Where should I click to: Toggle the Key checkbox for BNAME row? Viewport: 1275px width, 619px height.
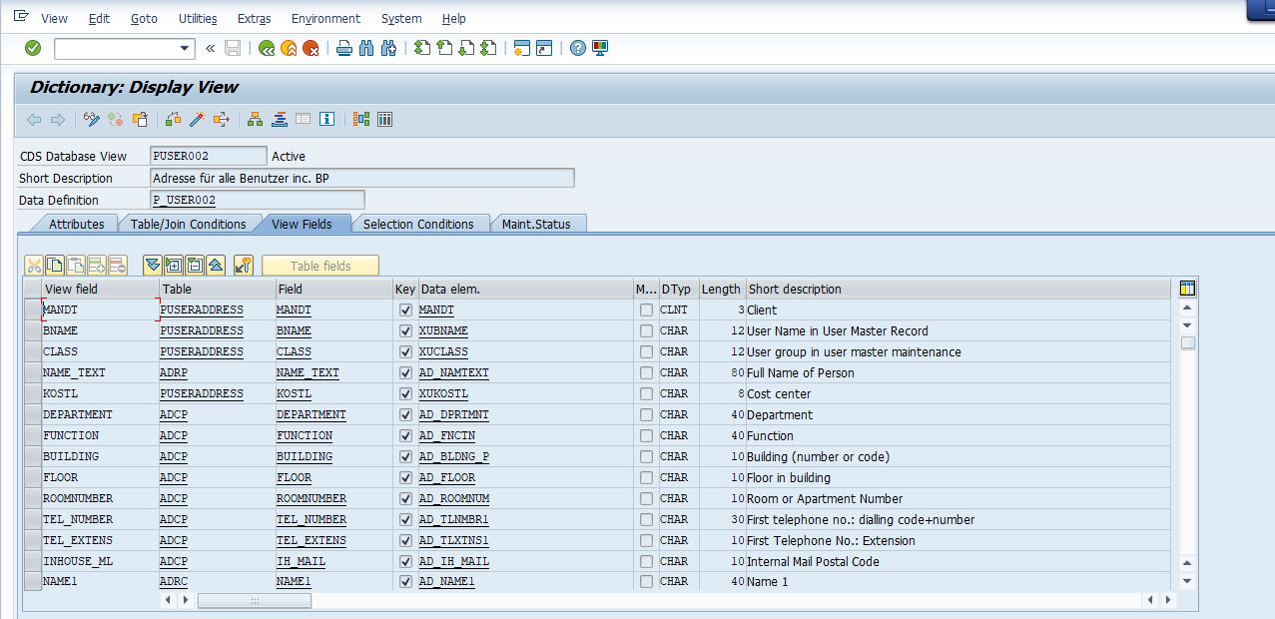[x=405, y=331]
